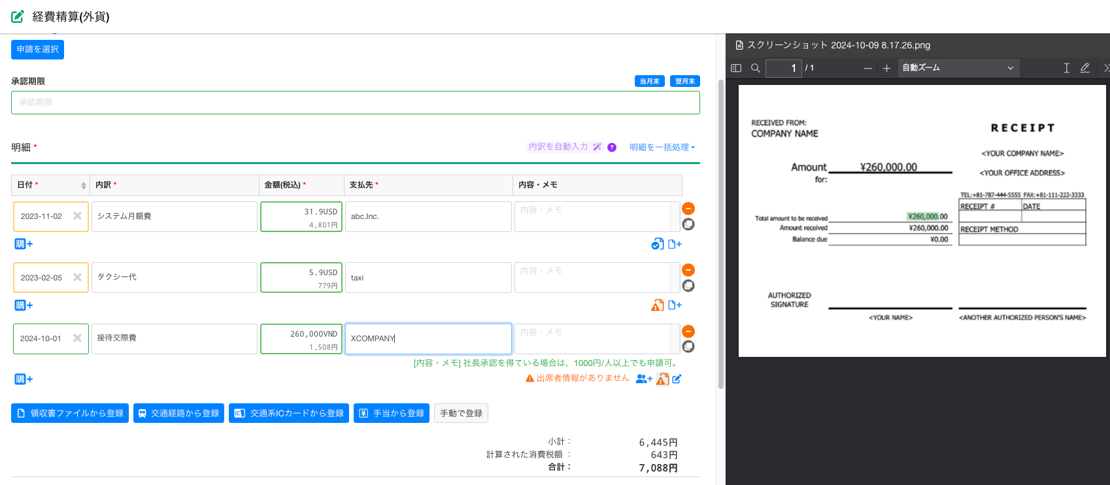Click the 金額(税込) column header
This screenshot has height=485, width=1110.
(x=301, y=185)
